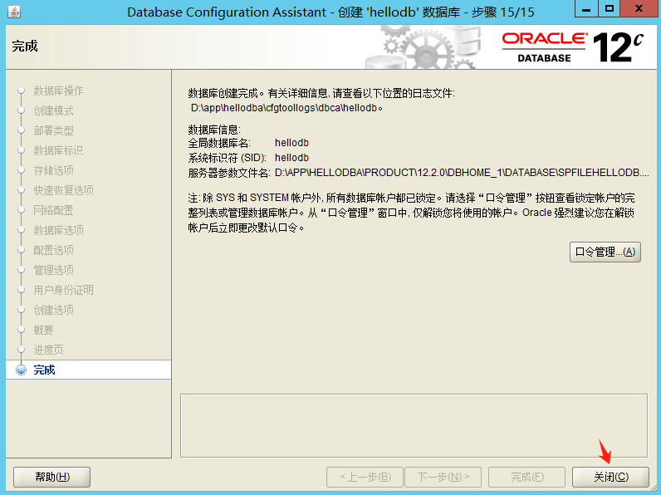This screenshot has height=495, width=661.
Task: Click the empty message text area
Action: pos(414,425)
